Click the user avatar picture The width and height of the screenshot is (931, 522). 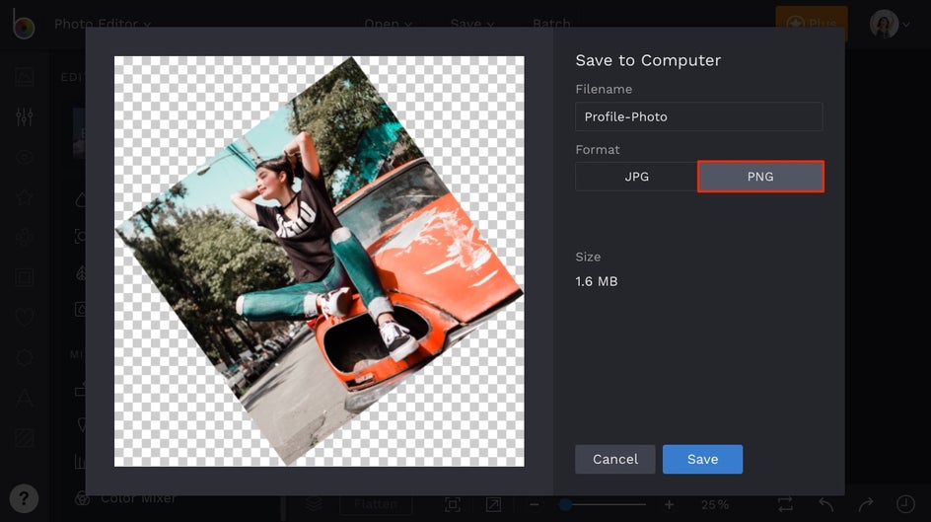point(884,24)
